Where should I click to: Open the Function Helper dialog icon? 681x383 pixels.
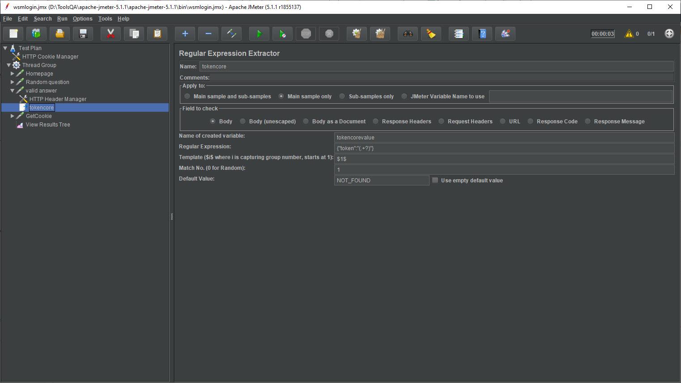459,34
